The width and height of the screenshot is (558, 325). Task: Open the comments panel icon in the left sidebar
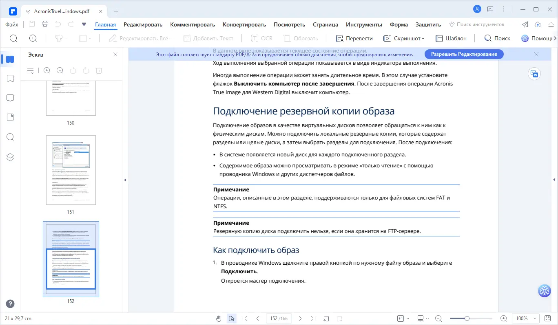(x=10, y=98)
